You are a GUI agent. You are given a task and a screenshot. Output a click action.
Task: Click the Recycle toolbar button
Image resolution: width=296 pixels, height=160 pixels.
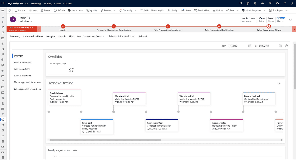point(20,10)
